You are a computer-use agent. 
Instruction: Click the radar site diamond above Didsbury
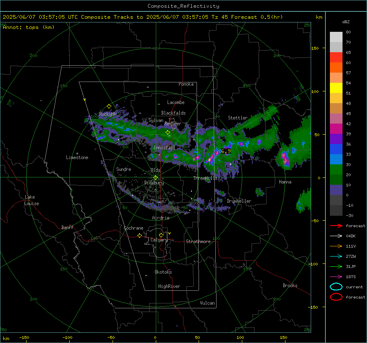tap(155, 178)
